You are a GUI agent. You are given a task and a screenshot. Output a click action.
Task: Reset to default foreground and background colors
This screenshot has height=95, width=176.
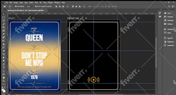click(2, 87)
